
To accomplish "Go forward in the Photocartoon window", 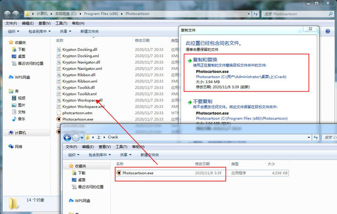I will [16, 14].
